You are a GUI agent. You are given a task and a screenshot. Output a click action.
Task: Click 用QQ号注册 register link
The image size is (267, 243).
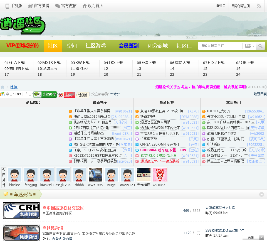[241, 6]
